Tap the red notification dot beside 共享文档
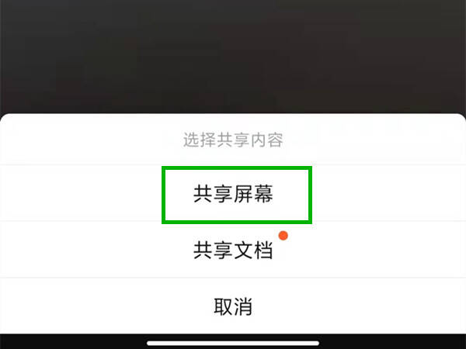Viewport: 466px width, 349px height. tap(283, 236)
